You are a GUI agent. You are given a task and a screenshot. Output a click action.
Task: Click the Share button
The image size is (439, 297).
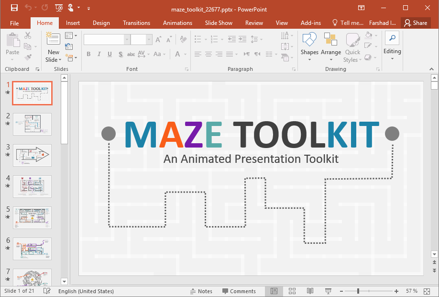(x=415, y=23)
